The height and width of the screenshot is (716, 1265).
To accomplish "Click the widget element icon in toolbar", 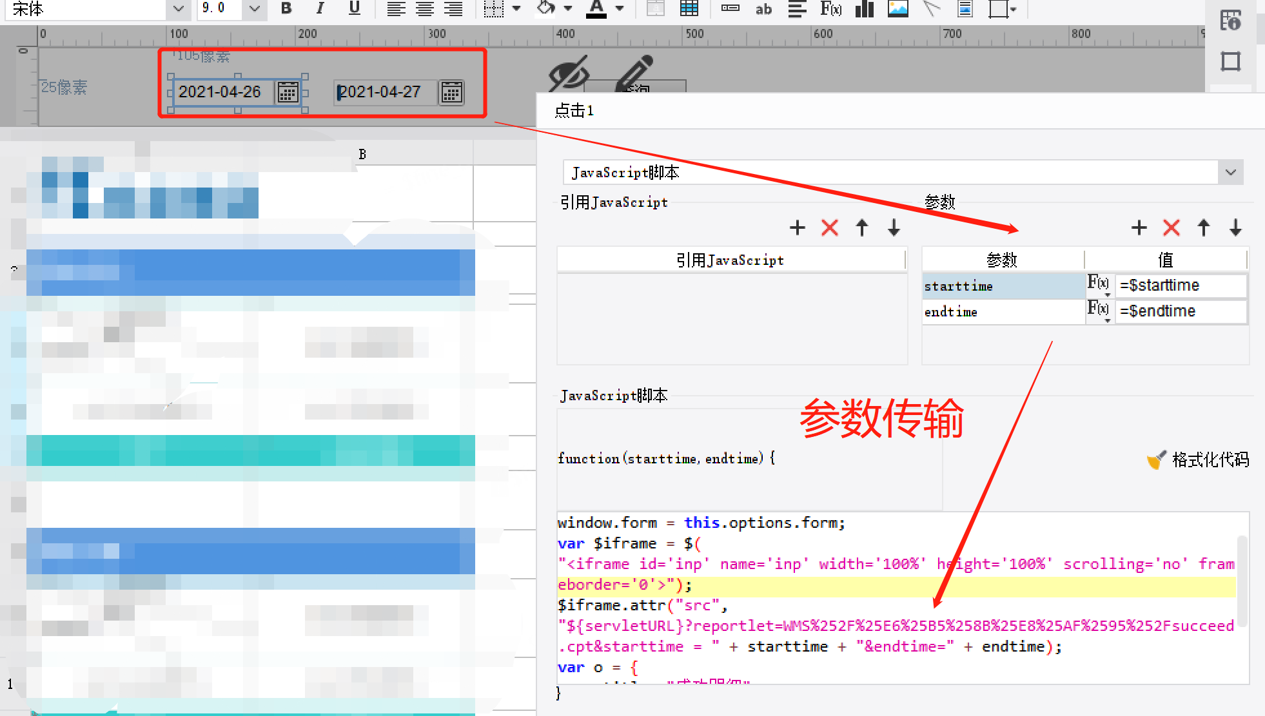I will (731, 8).
